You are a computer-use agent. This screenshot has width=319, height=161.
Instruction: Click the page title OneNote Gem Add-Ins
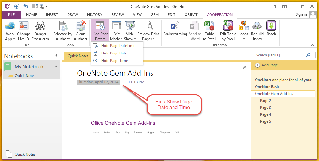click(115, 73)
